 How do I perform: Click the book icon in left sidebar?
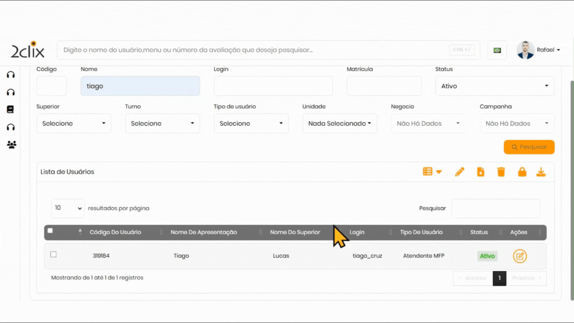[10, 110]
